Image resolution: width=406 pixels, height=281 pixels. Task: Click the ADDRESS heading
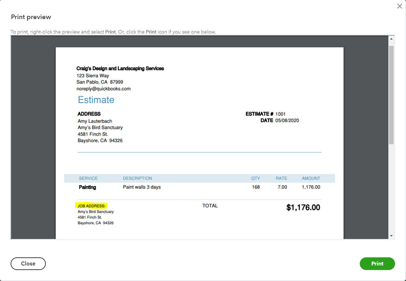89,114
